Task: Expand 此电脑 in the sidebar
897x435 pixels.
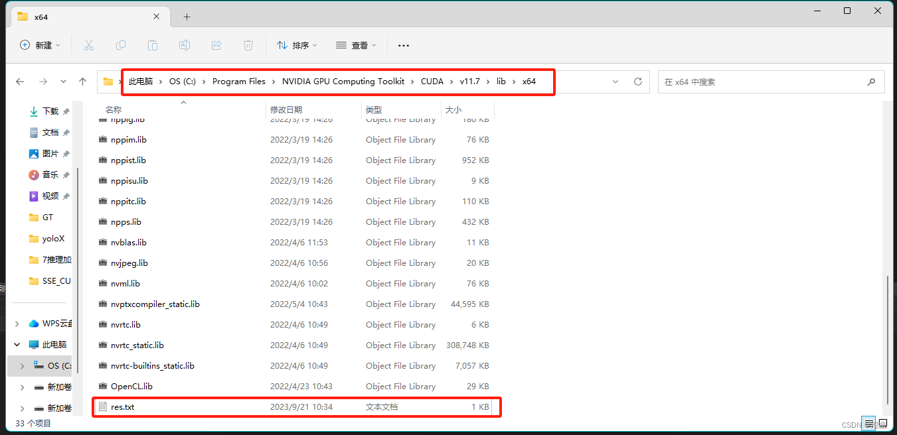Action: (17, 344)
